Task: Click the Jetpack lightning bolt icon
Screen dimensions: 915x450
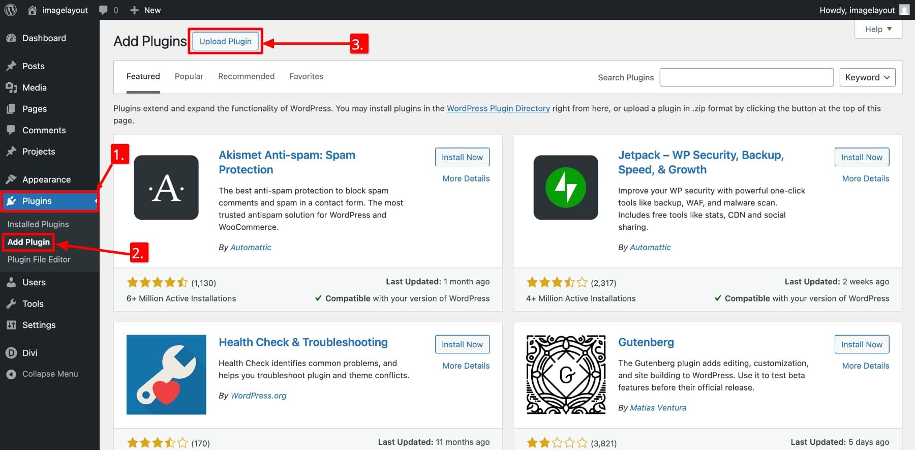Action: (x=566, y=188)
